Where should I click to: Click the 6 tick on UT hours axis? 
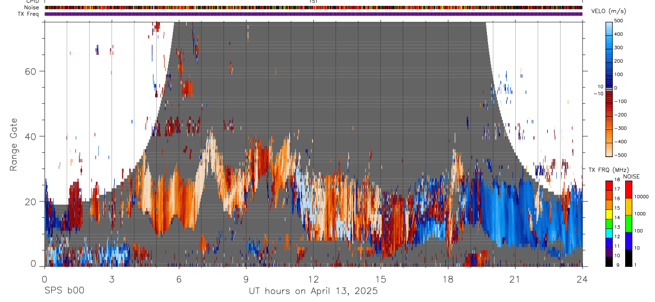point(179,280)
